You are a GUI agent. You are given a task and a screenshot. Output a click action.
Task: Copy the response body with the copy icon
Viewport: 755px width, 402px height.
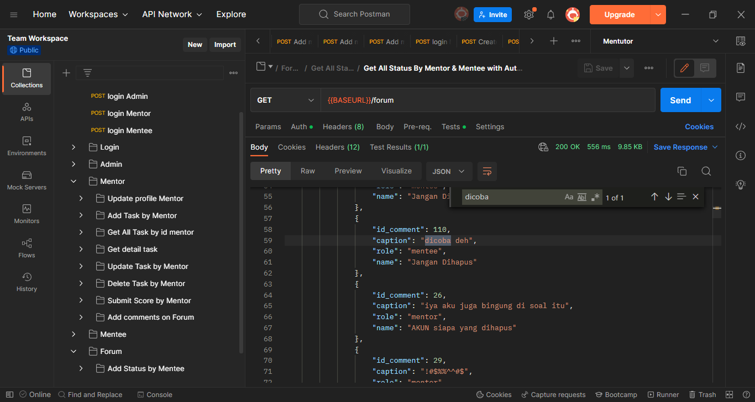coord(682,171)
